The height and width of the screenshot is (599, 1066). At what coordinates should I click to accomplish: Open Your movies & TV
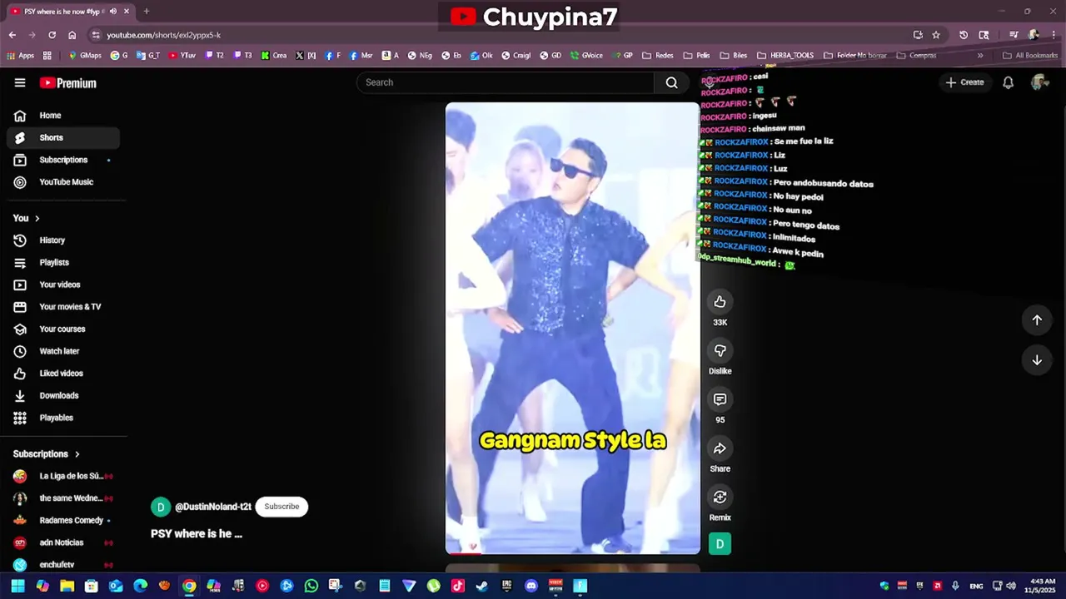click(x=63, y=307)
